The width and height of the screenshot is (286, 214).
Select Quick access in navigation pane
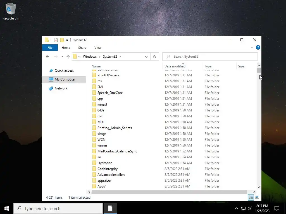[64, 70]
